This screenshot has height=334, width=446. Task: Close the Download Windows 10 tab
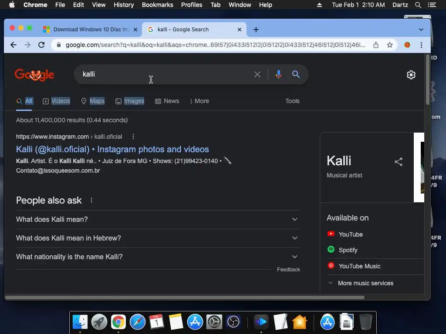135,30
